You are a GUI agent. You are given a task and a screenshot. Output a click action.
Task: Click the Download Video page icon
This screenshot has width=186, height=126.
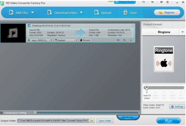pos(49,13)
